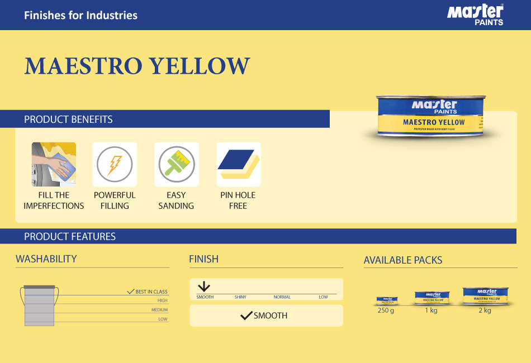
Task: Click the MAESTRO YELLOW title heading
Action: [x=137, y=66]
